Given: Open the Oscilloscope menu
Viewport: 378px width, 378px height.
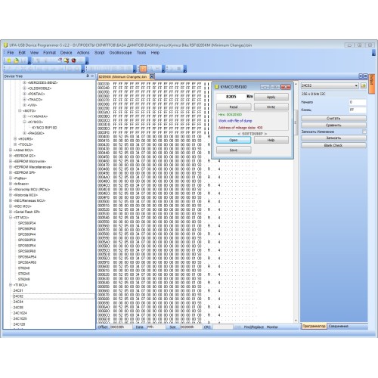Looking at the screenshot, I should [x=120, y=53].
